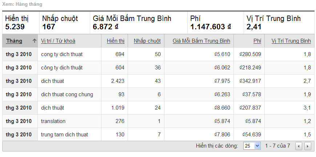Screen dimensions: 316x157
Task: Sort table by Hiển thị column
Action: click(116, 41)
